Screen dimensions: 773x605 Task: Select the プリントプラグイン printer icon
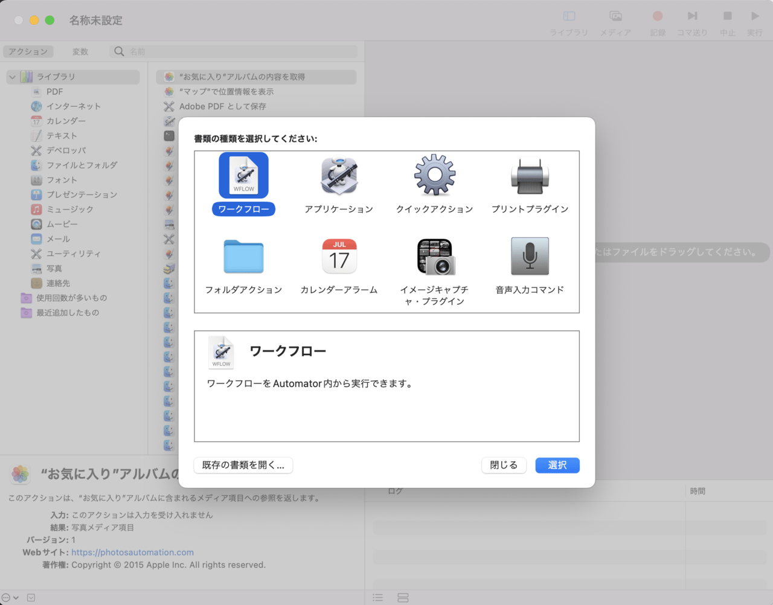tap(530, 176)
